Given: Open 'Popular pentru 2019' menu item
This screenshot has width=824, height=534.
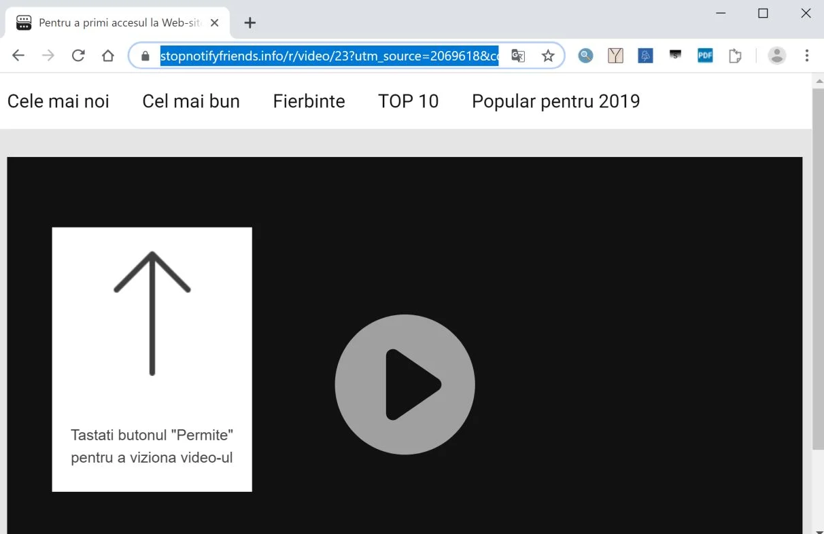Looking at the screenshot, I should pos(556,101).
